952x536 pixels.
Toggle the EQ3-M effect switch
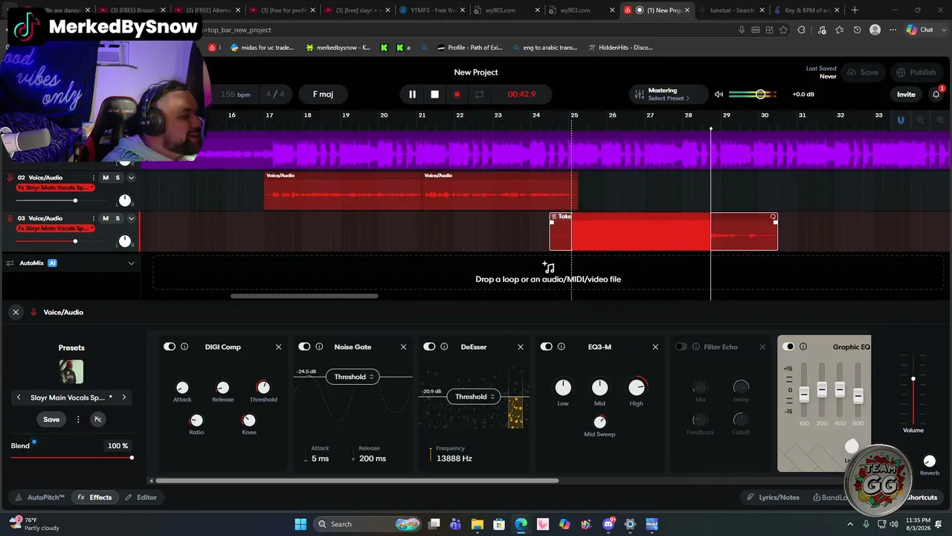coord(546,347)
